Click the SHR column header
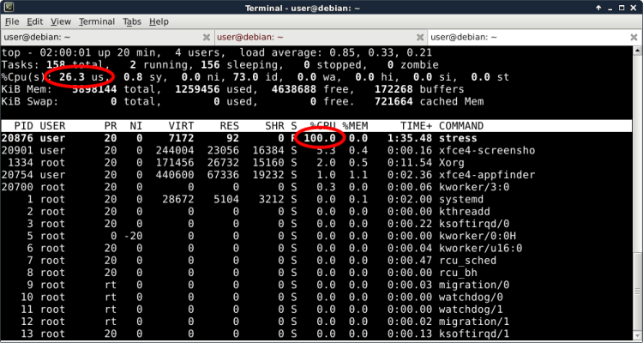This screenshot has height=343, width=643. pos(274,126)
